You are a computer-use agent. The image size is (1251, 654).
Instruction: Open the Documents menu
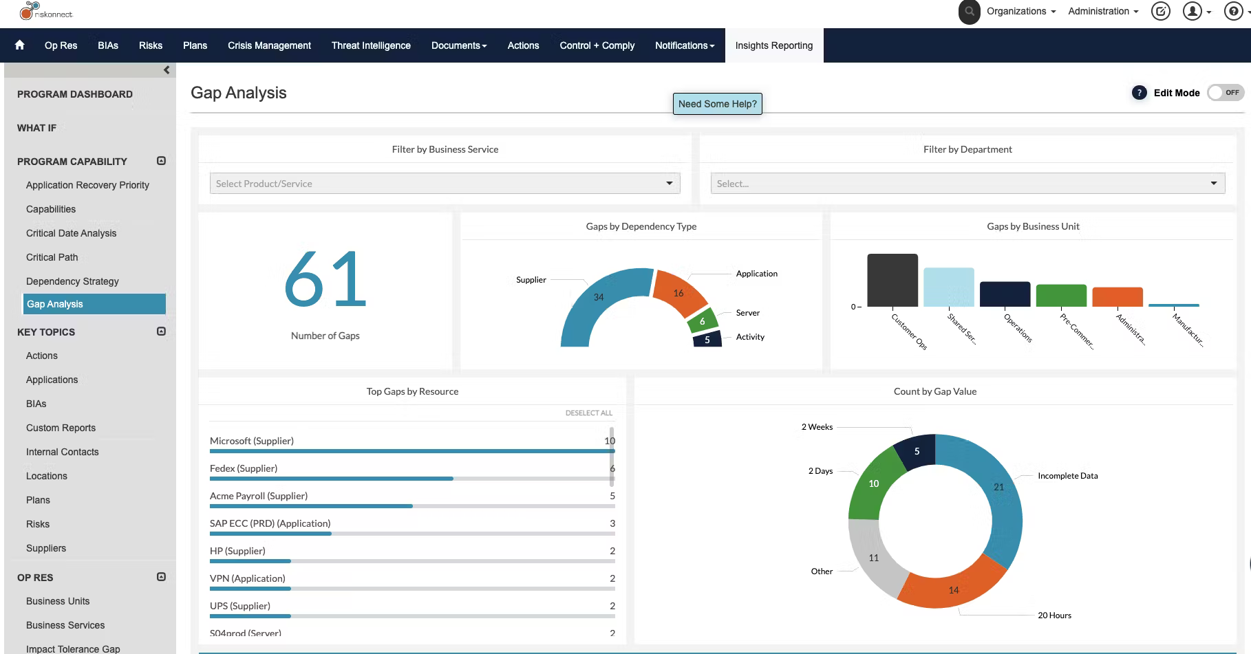[458, 45]
